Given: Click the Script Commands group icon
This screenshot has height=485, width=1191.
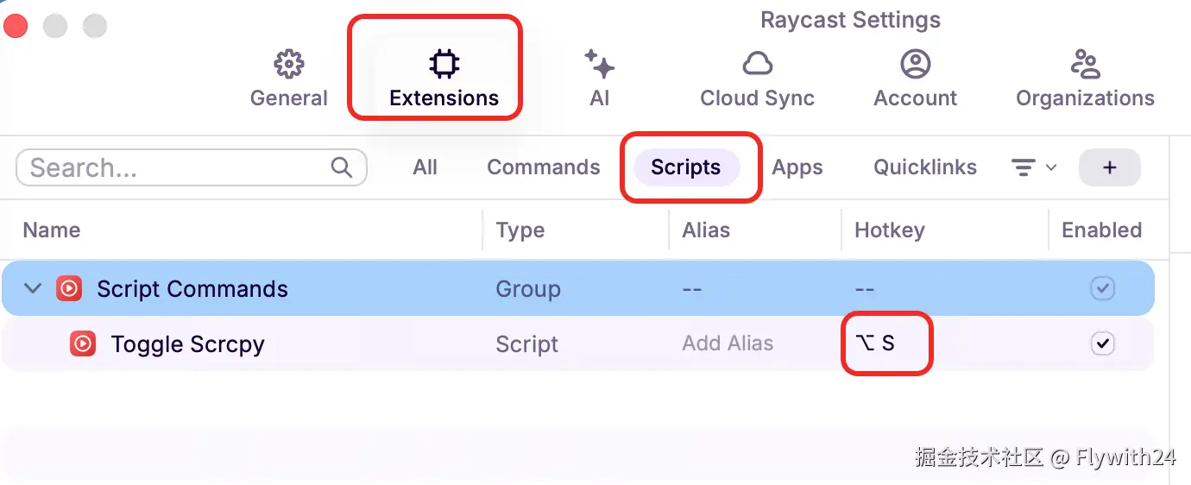Looking at the screenshot, I should coord(69,288).
